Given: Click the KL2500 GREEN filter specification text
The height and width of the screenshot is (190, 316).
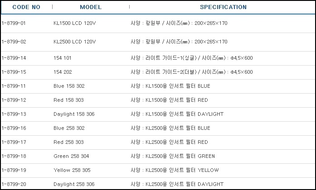Looking at the screenshot, I should [172, 156].
